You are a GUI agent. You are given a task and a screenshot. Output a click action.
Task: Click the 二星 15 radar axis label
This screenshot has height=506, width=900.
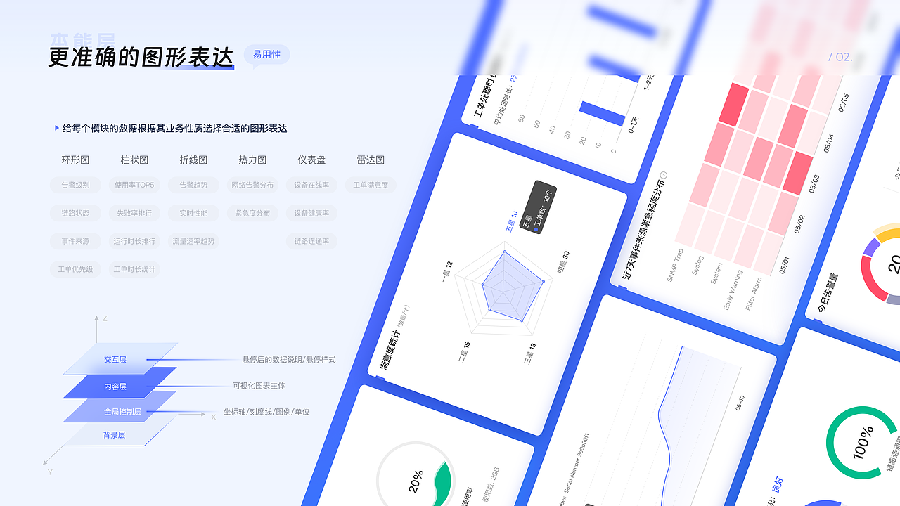(x=463, y=353)
